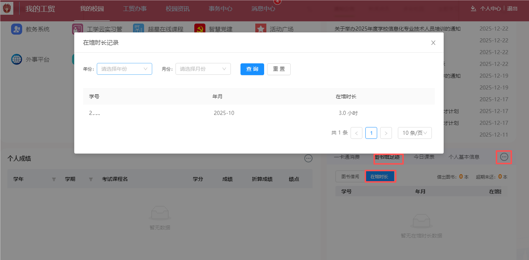Image resolution: width=529 pixels, height=260 pixels.
Task: Click the more icon next to 个人基本信息
Action: (x=504, y=157)
